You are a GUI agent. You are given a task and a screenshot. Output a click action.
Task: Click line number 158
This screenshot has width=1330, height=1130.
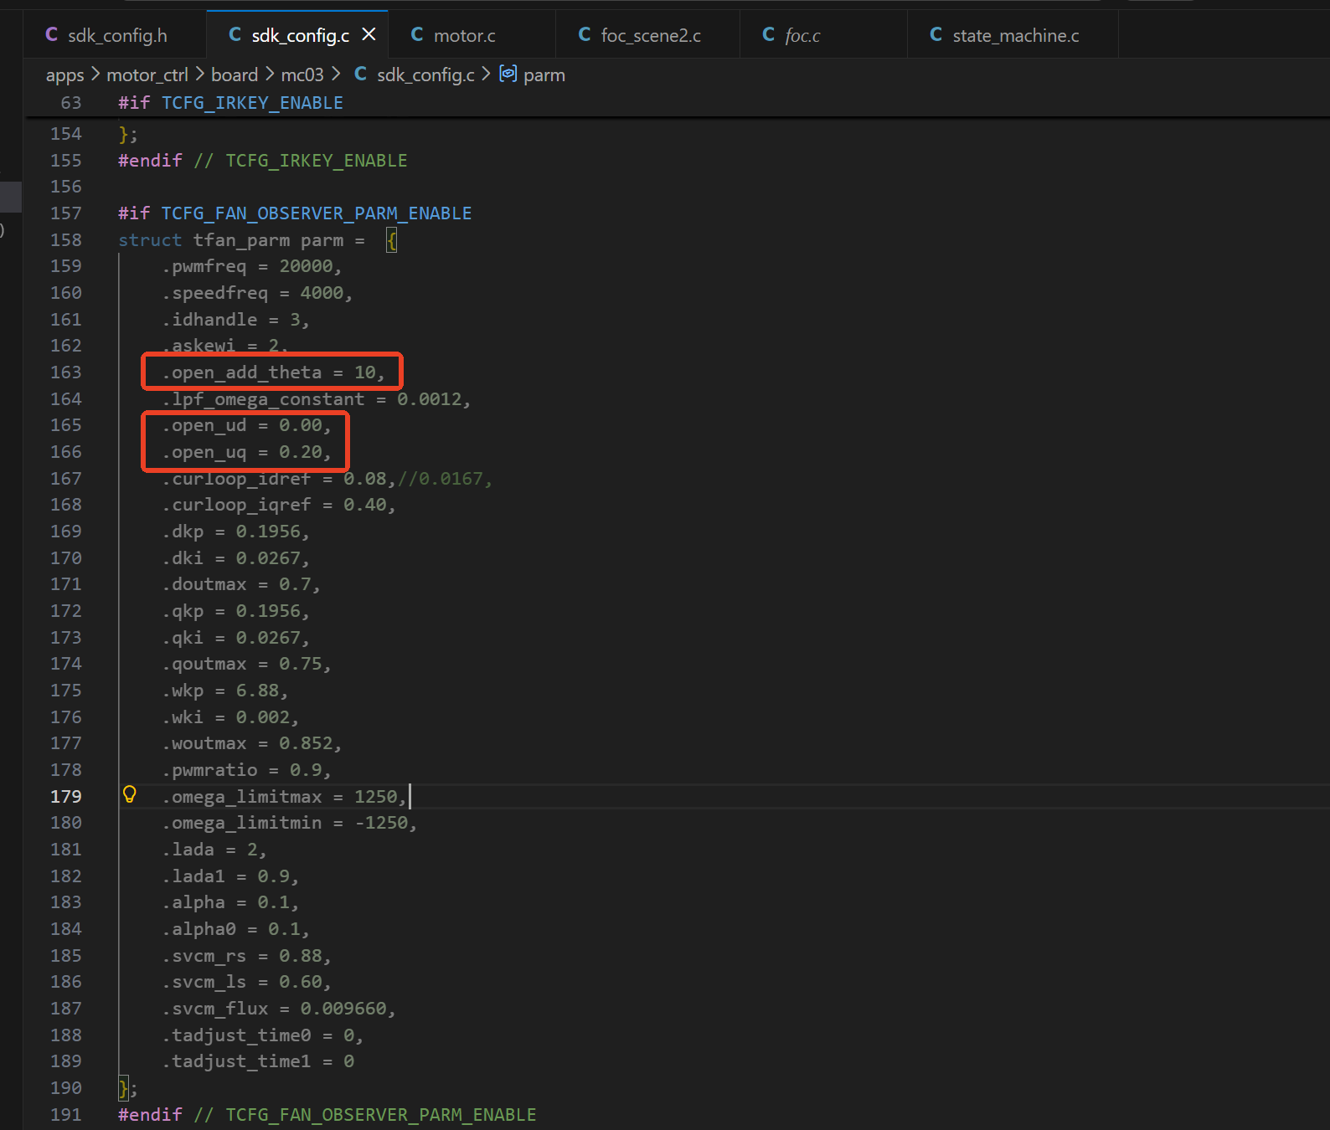(x=66, y=240)
